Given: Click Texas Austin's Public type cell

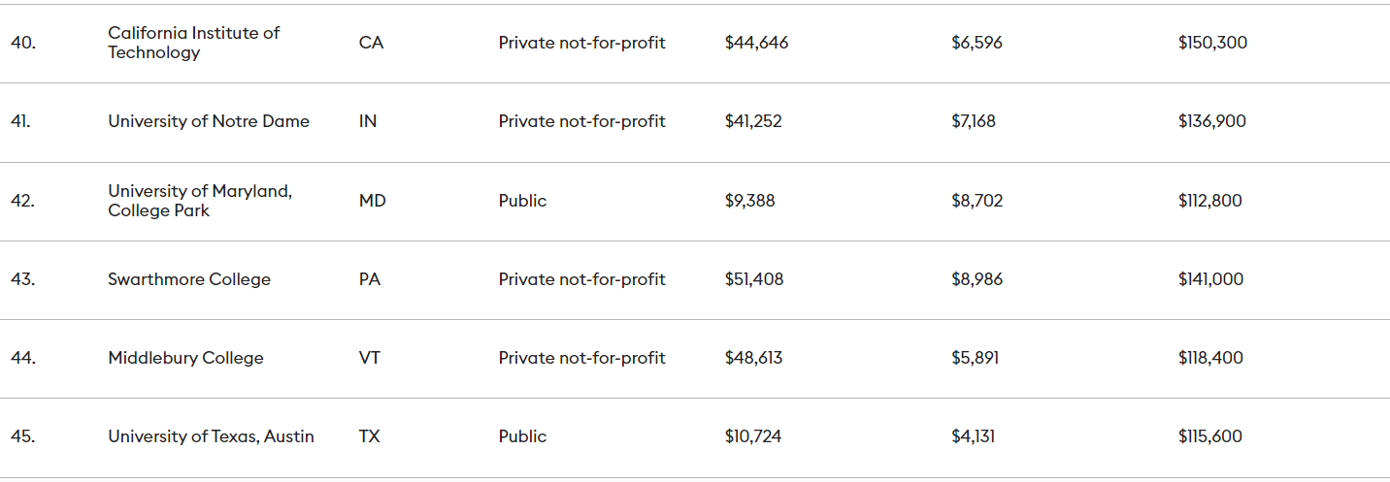Looking at the screenshot, I should click(x=522, y=436).
